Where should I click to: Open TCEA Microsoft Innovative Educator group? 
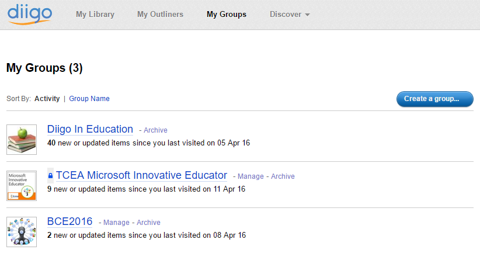(141, 175)
